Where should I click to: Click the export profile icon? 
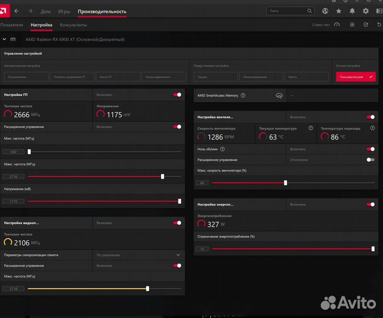pos(365,25)
